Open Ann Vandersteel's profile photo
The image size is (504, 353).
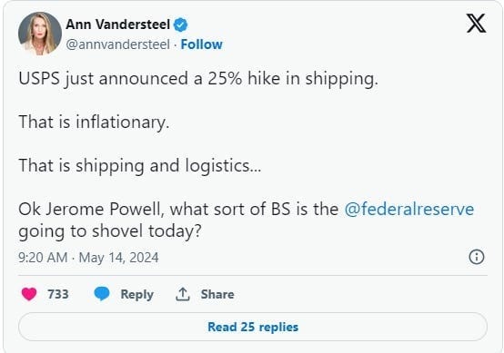click(40, 34)
